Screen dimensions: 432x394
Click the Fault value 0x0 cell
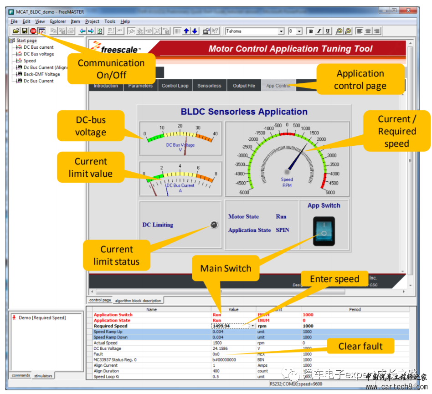tap(234, 354)
